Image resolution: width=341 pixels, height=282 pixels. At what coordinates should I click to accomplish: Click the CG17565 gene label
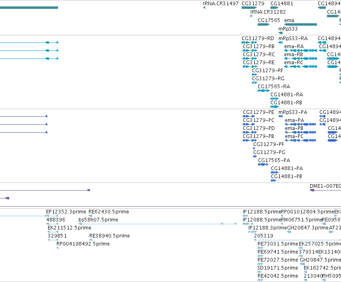[269, 20]
